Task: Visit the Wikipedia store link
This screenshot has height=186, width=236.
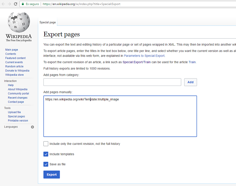Action: pyautogui.click(x=14, y=75)
